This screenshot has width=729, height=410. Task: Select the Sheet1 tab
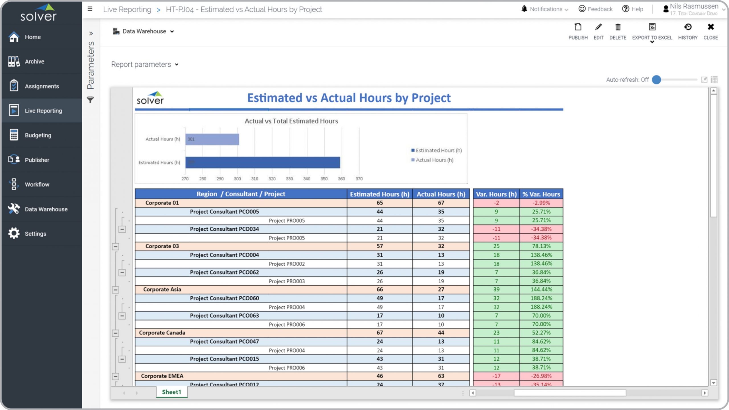pos(171,392)
